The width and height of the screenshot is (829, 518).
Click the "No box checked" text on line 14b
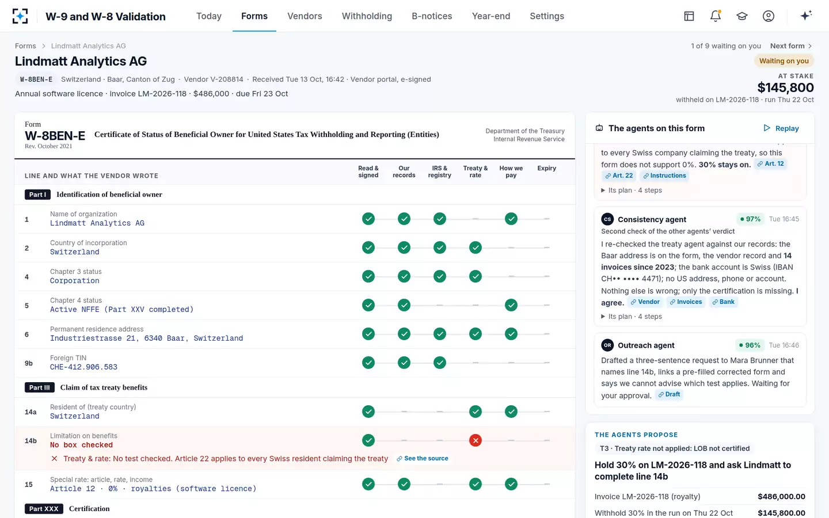(81, 445)
